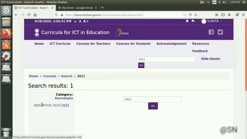
Task: Decrease font size with A- button
Action: pyautogui.click(x=76, y=22)
